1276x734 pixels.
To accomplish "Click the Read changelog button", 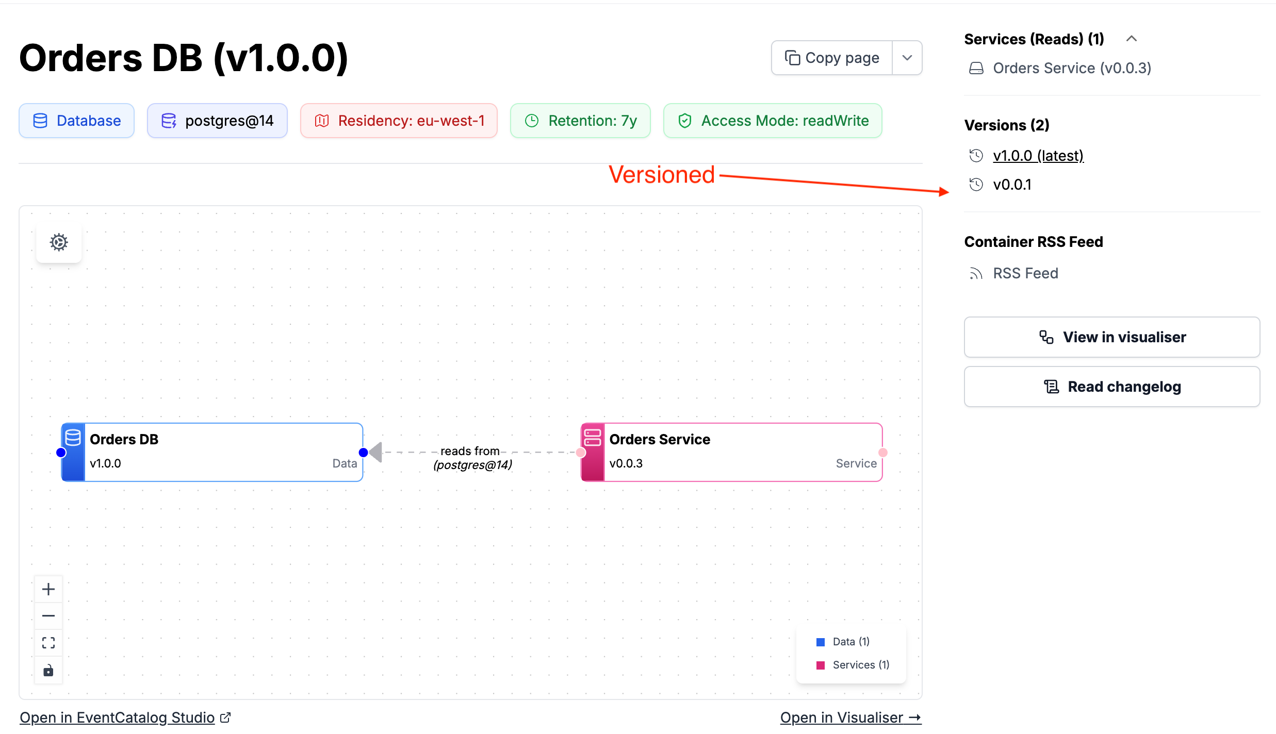I will 1111,387.
